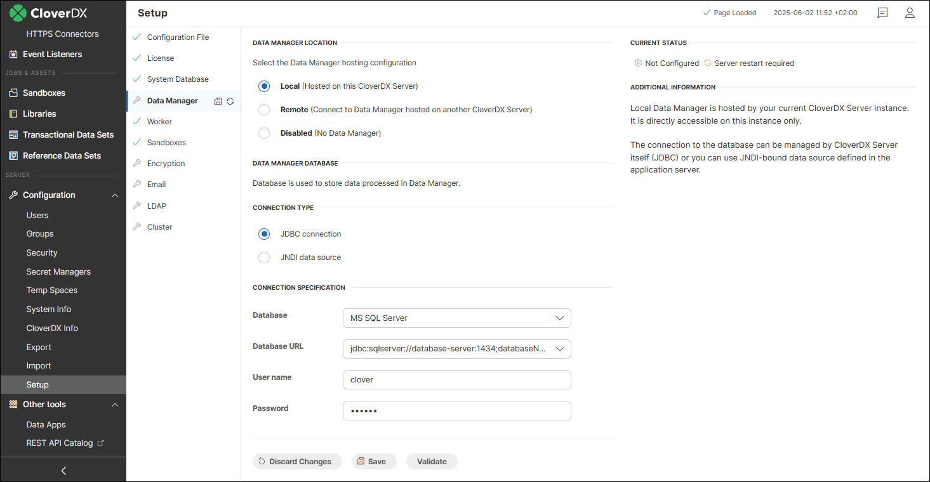Open the user account icon top right
The width and height of the screenshot is (930, 482).
tap(910, 13)
